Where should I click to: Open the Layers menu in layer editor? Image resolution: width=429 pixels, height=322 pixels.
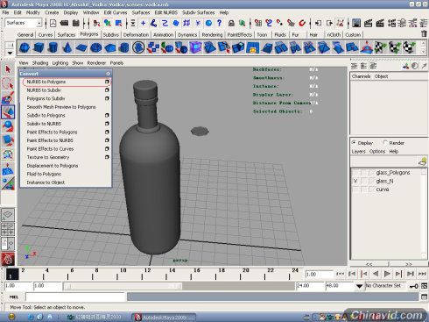tap(358, 152)
